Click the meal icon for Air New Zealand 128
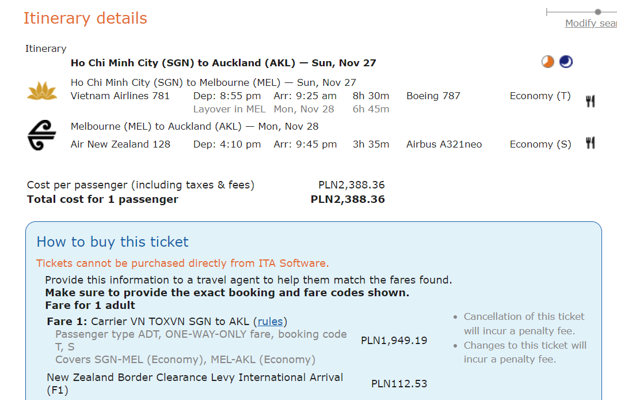The width and height of the screenshot is (617, 400). [591, 143]
